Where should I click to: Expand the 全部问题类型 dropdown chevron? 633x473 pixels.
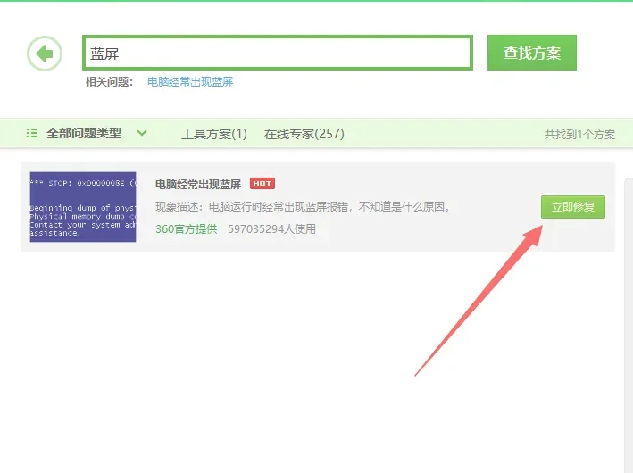tap(142, 133)
